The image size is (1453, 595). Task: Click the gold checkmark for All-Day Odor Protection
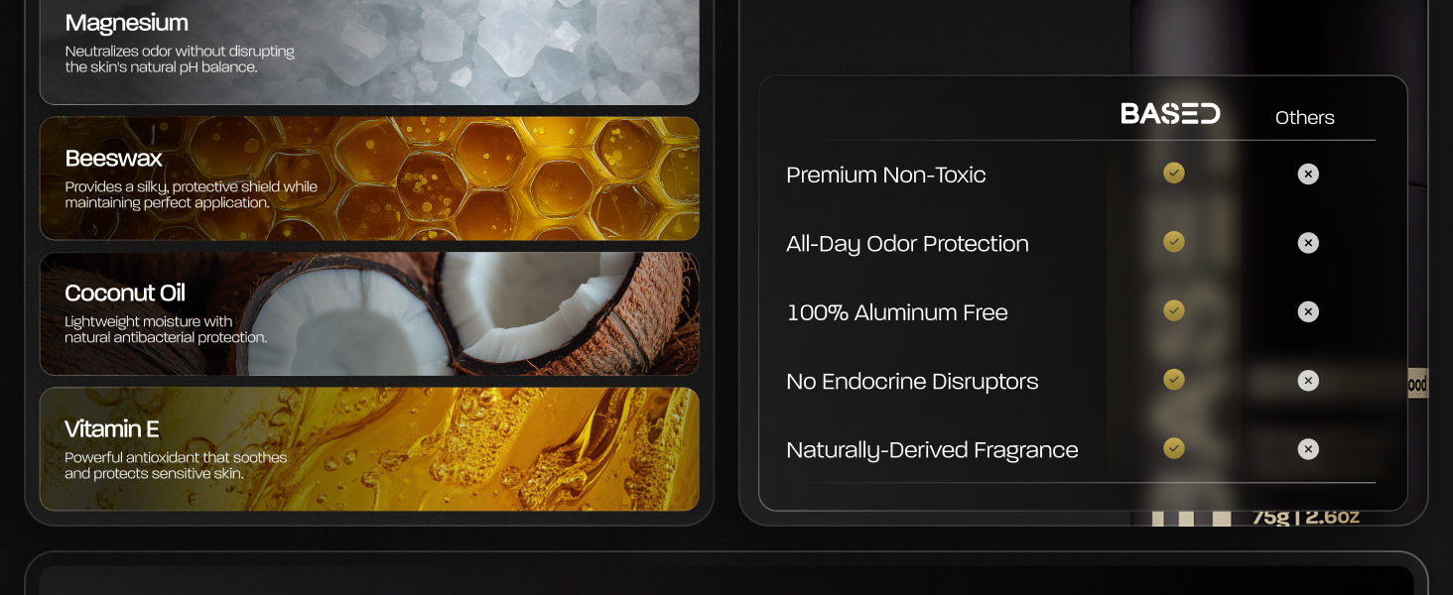[x=1174, y=242]
